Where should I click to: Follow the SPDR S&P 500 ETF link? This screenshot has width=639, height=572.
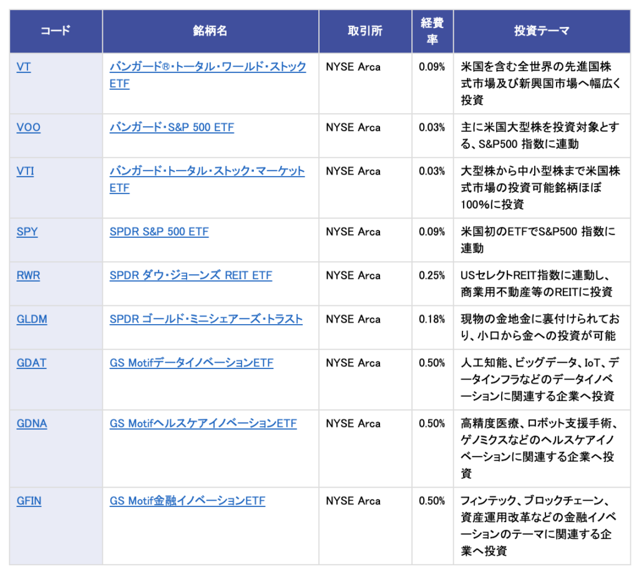(x=159, y=232)
